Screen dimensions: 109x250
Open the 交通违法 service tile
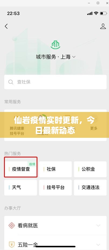(x=90, y=187)
